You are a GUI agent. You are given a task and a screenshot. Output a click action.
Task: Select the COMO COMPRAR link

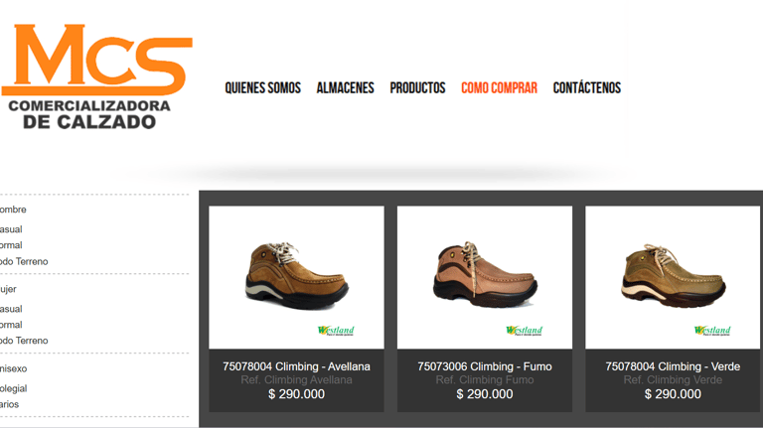pos(500,88)
